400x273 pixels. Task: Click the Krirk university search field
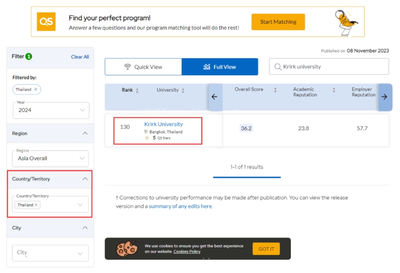329,67
